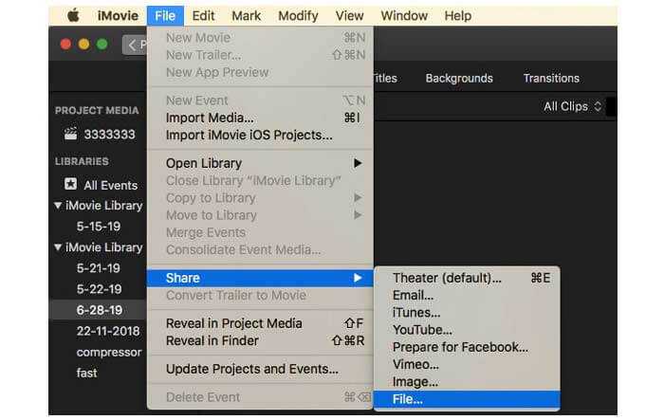Image resolution: width=664 pixels, height=420 pixels.
Task: Export using File… share option
Action: [x=467, y=399]
